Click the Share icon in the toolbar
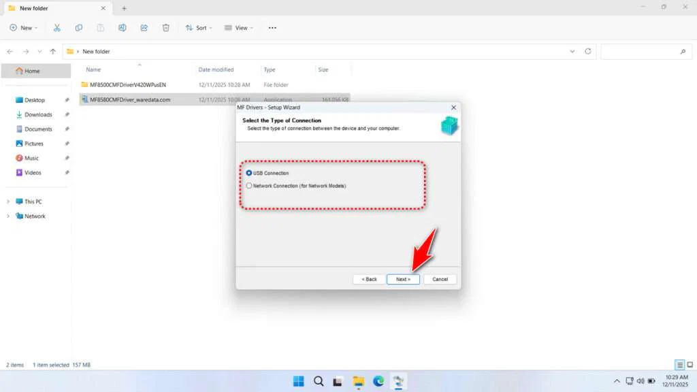The image size is (697, 392). point(144,28)
